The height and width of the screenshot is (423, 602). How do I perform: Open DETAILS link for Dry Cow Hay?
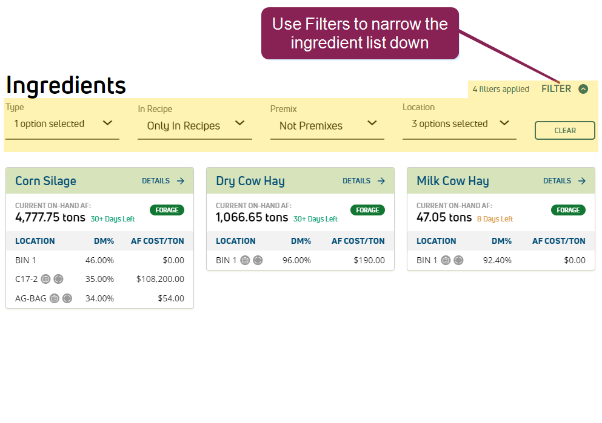coord(356,181)
